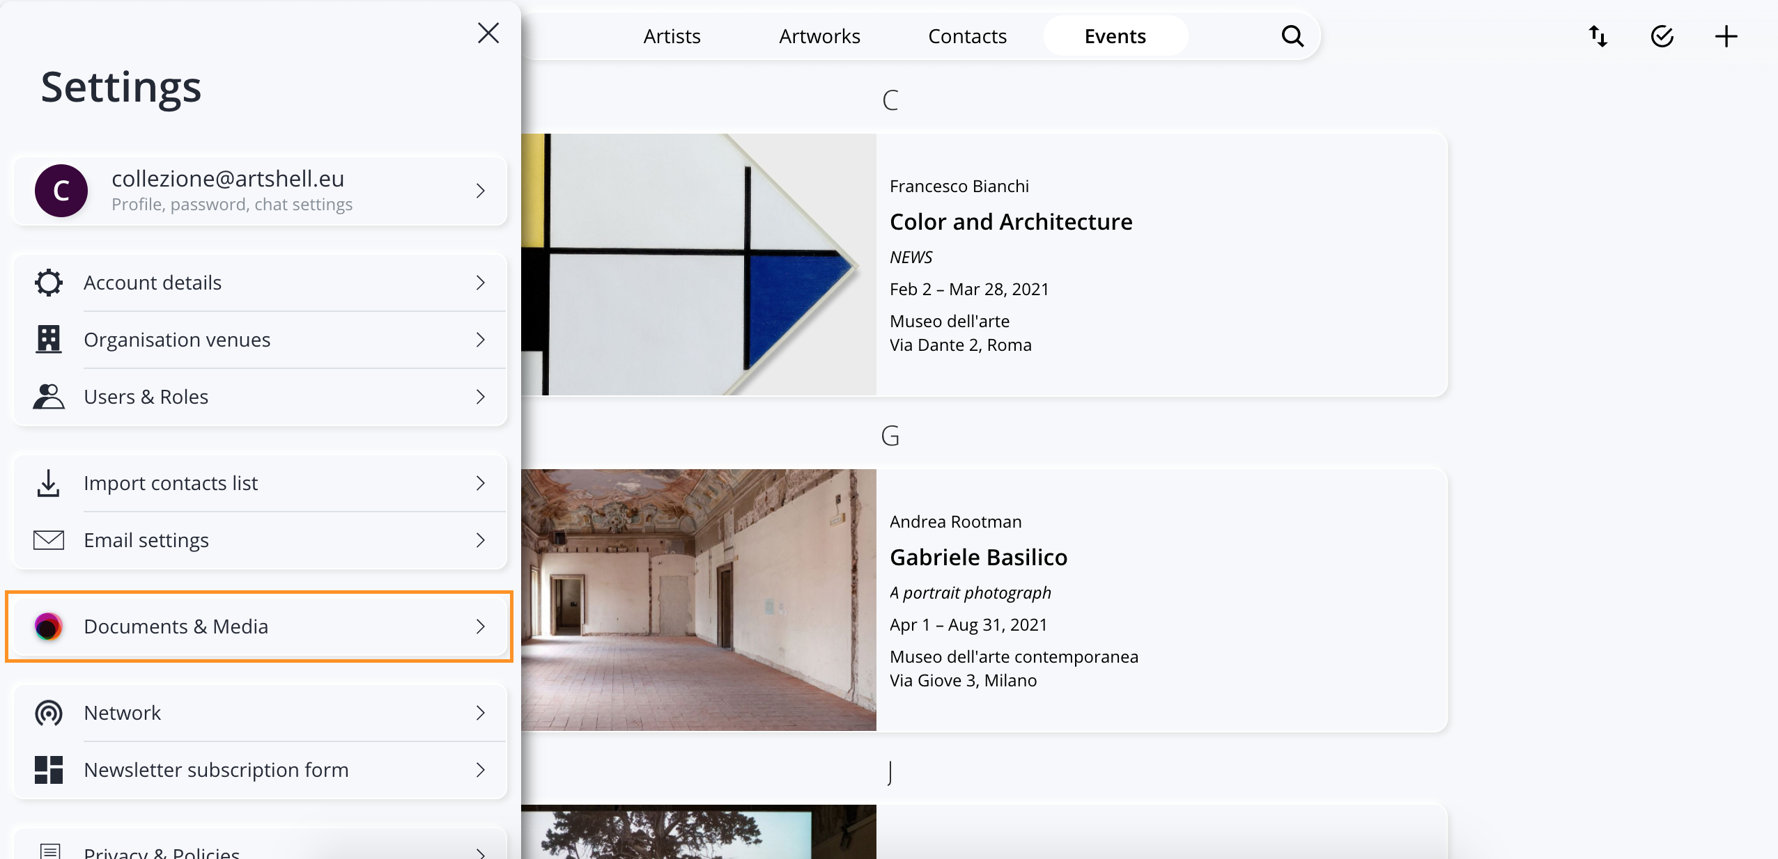Click the Organisation venues building icon
Viewport: 1778px width, 859px height.
pyautogui.click(x=49, y=340)
